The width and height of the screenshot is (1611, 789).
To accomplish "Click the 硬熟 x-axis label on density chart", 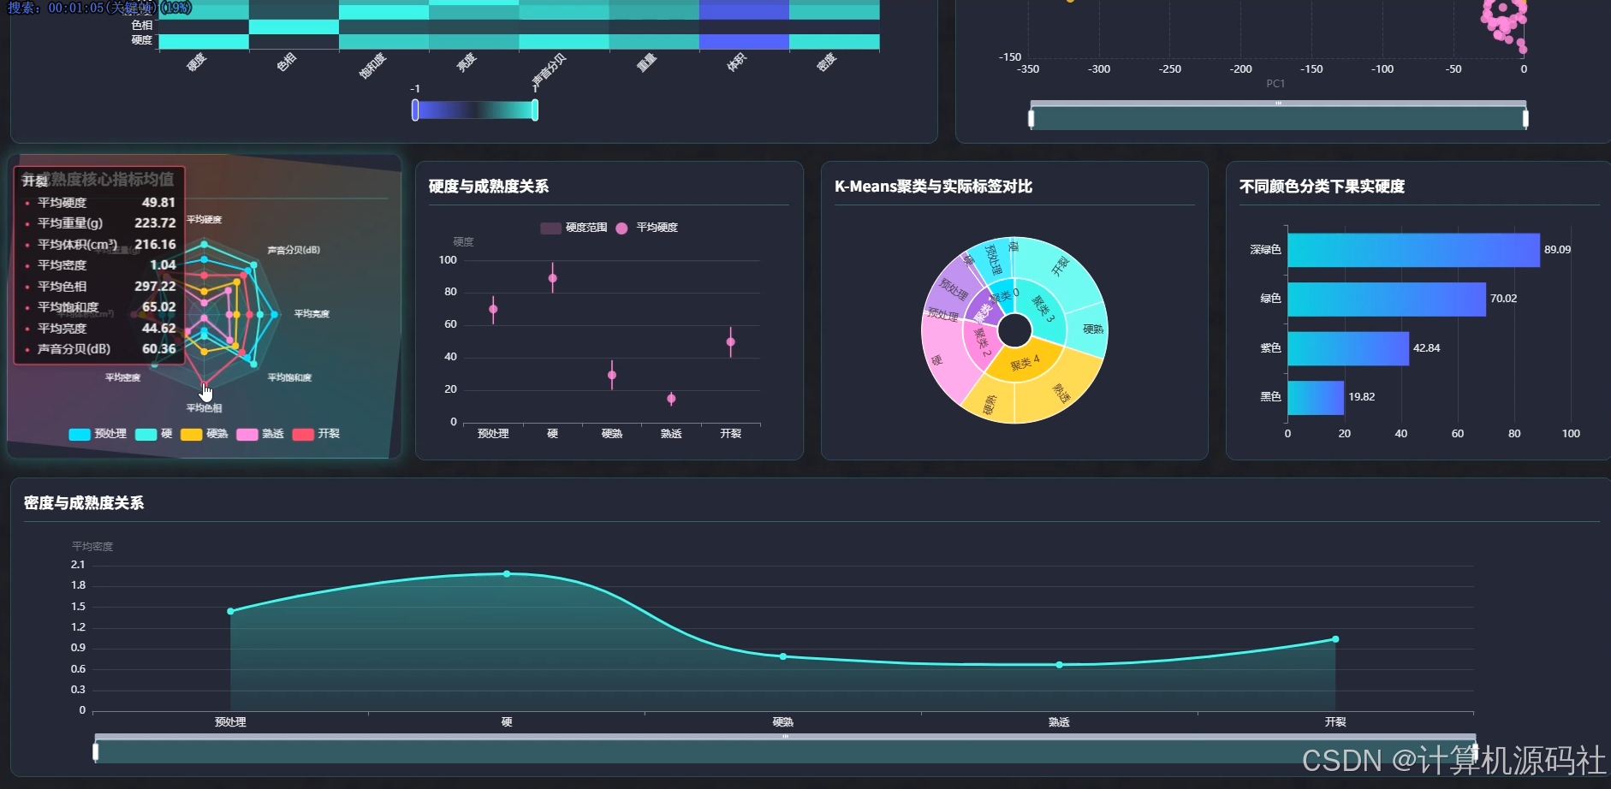I will pyautogui.click(x=783, y=722).
